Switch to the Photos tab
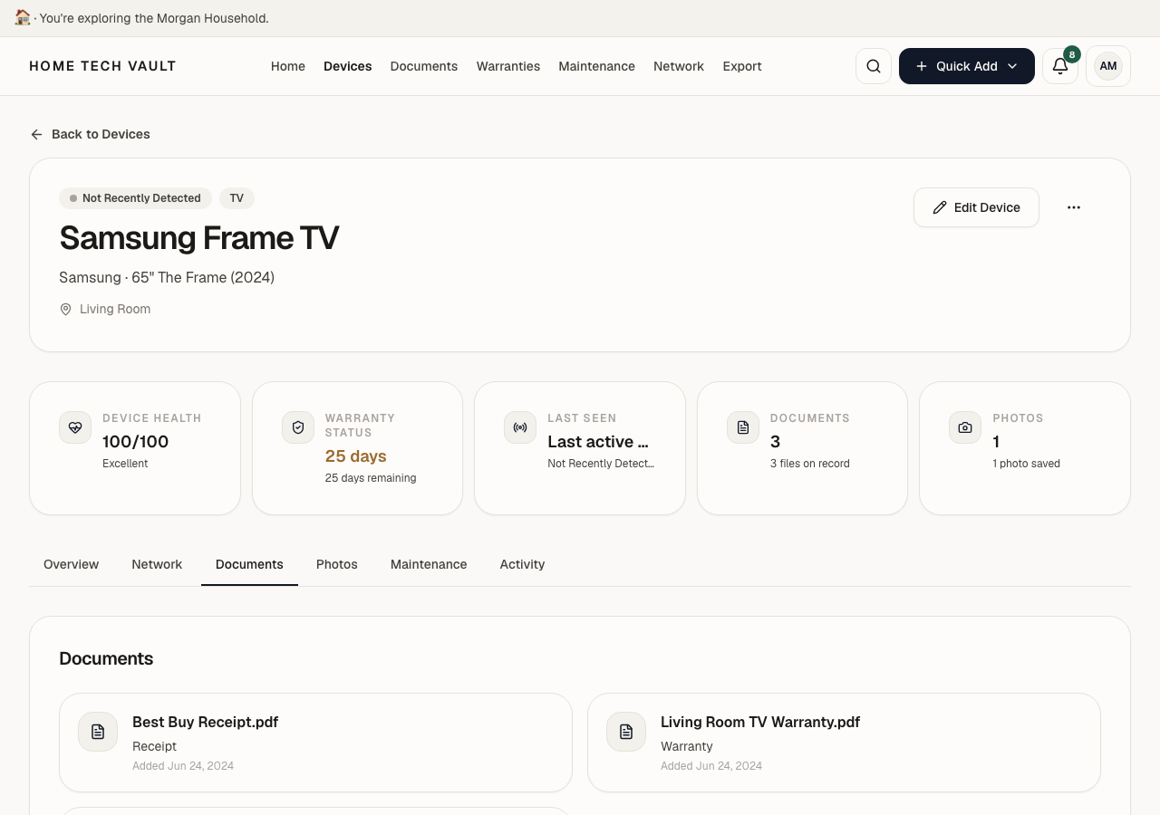This screenshot has height=815, width=1160. point(337,564)
